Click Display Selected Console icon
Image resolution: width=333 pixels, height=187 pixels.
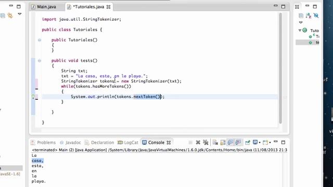(255, 142)
